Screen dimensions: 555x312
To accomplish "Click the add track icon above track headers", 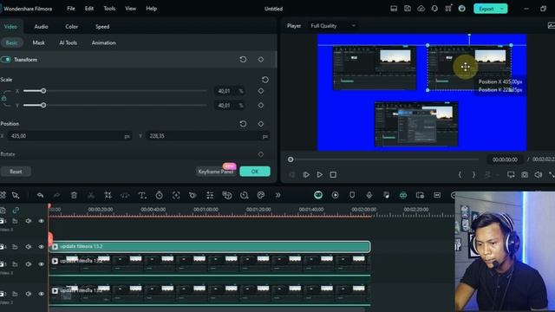I will pyautogui.click(x=3, y=211).
